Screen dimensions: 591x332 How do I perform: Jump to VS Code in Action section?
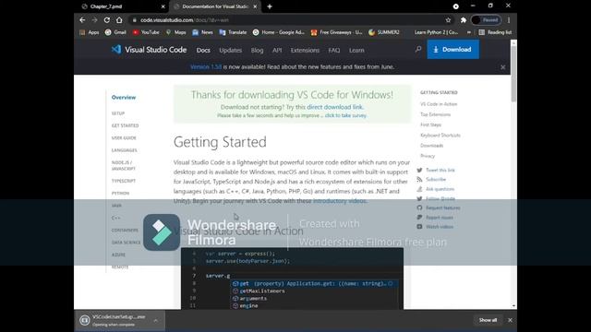coord(439,104)
